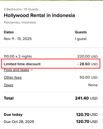Click the Total label
The height and width of the screenshot is (129, 103).
point(9,98)
